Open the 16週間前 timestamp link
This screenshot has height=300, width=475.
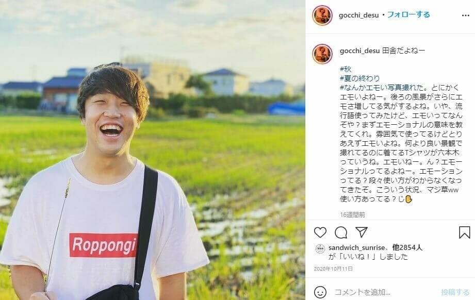point(352,214)
